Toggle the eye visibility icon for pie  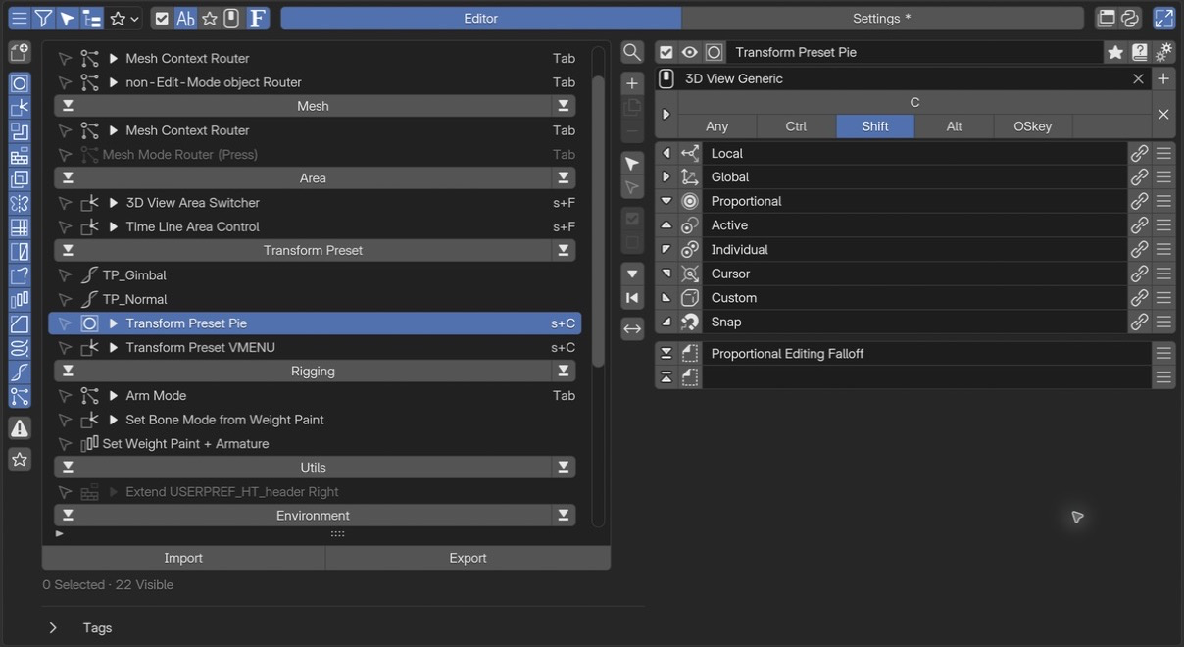pyautogui.click(x=690, y=52)
